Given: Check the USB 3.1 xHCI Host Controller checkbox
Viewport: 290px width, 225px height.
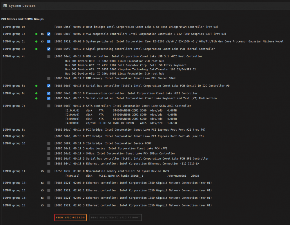Looking at the screenshot, I should pos(49,56).
